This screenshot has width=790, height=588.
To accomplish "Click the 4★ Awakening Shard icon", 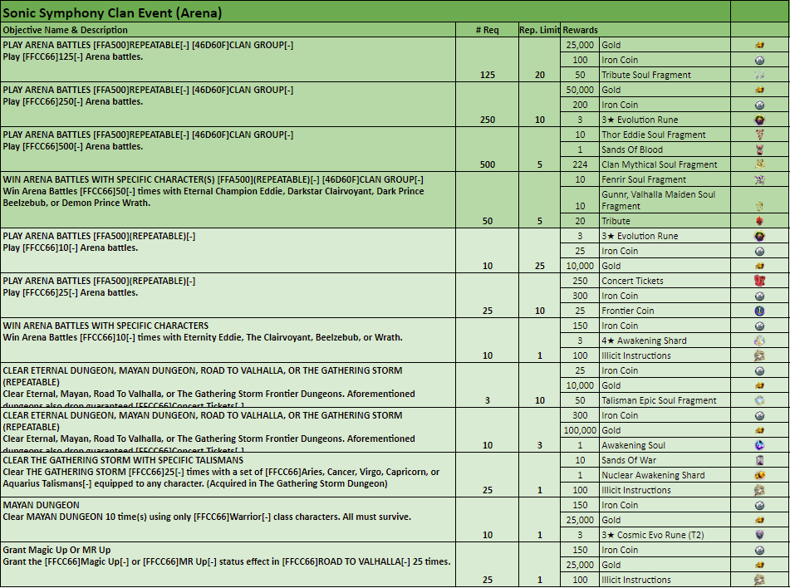I will coord(759,341).
